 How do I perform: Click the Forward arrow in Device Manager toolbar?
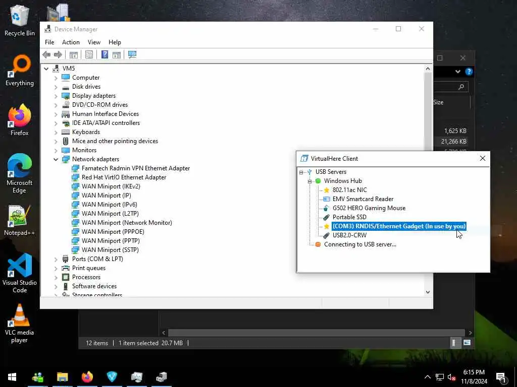(x=58, y=54)
